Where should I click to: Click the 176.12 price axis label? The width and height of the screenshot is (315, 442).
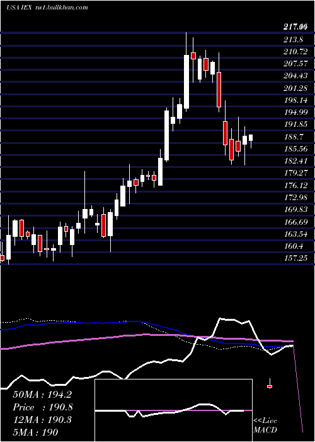295,185
